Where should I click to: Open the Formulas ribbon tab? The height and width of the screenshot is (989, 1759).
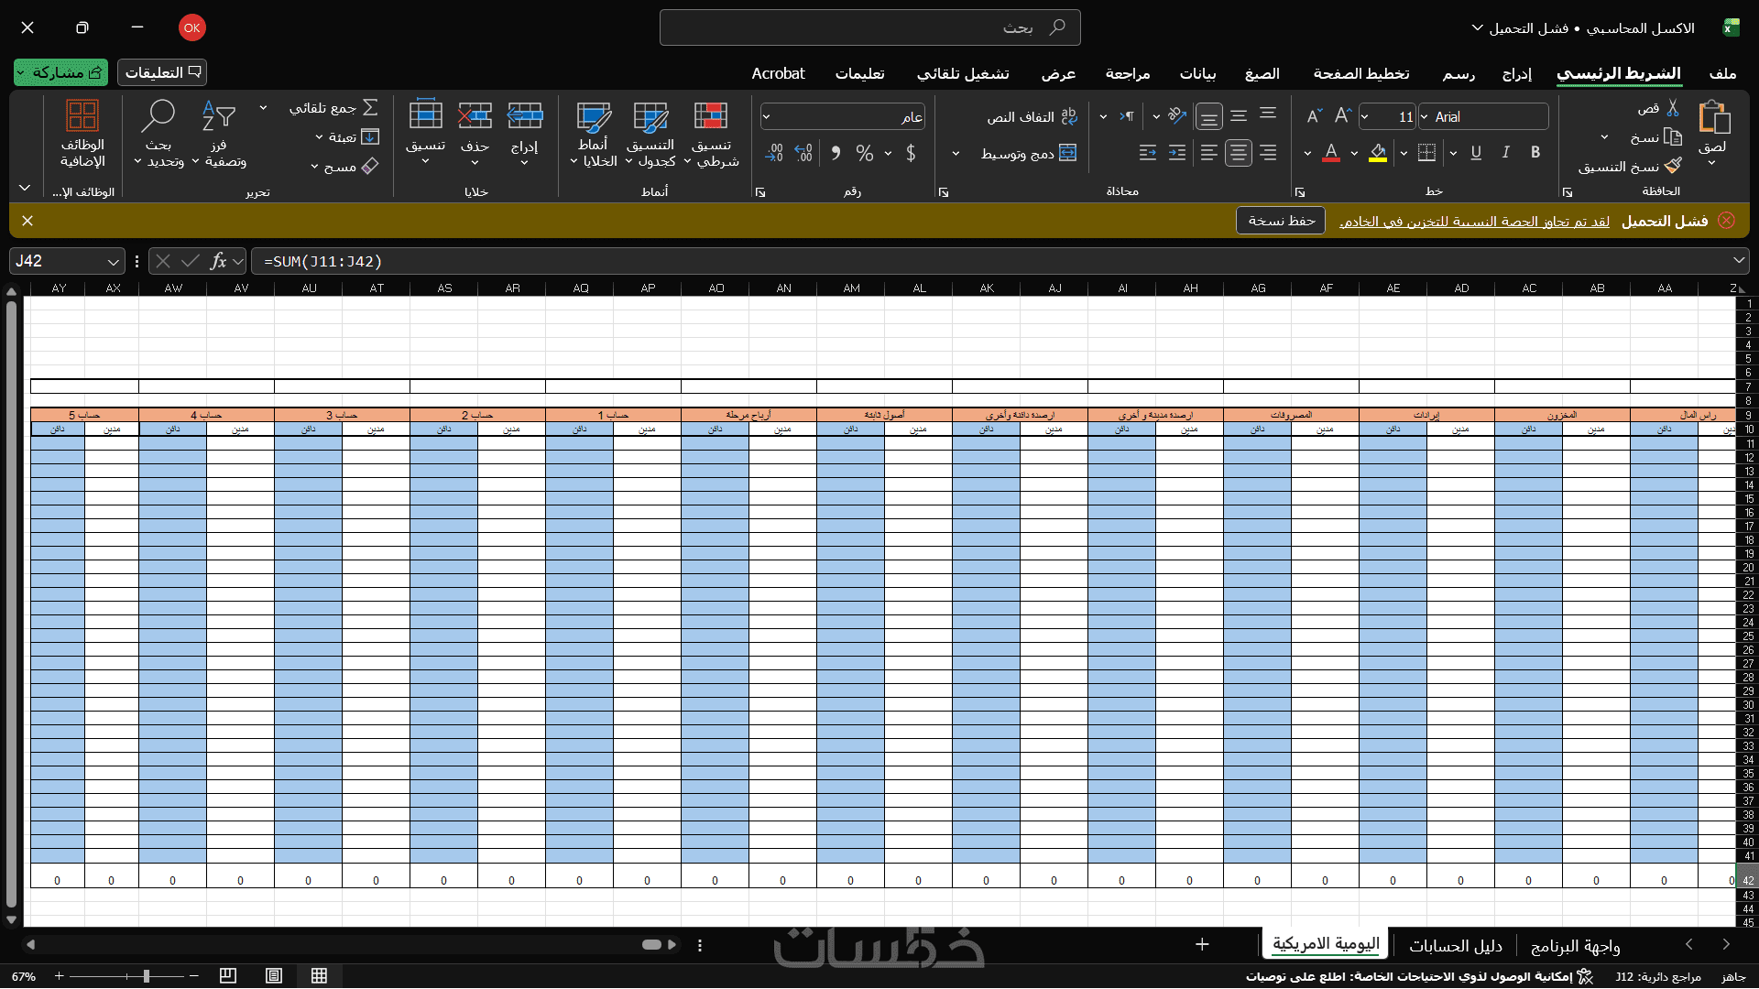pos(1262,73)
